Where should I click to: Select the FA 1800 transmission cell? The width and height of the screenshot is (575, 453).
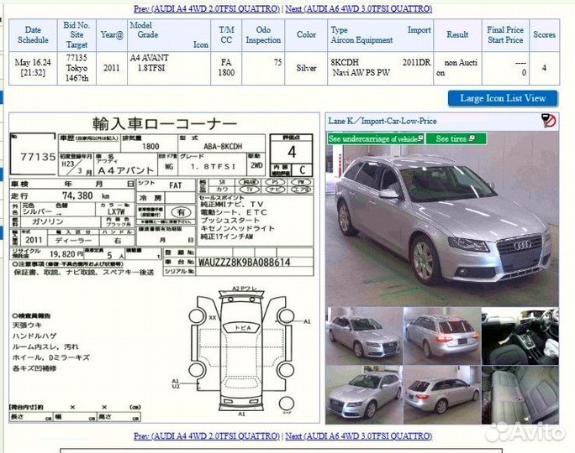226,68
